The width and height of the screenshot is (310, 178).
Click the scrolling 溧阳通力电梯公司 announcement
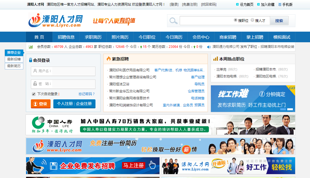point(253,47)
